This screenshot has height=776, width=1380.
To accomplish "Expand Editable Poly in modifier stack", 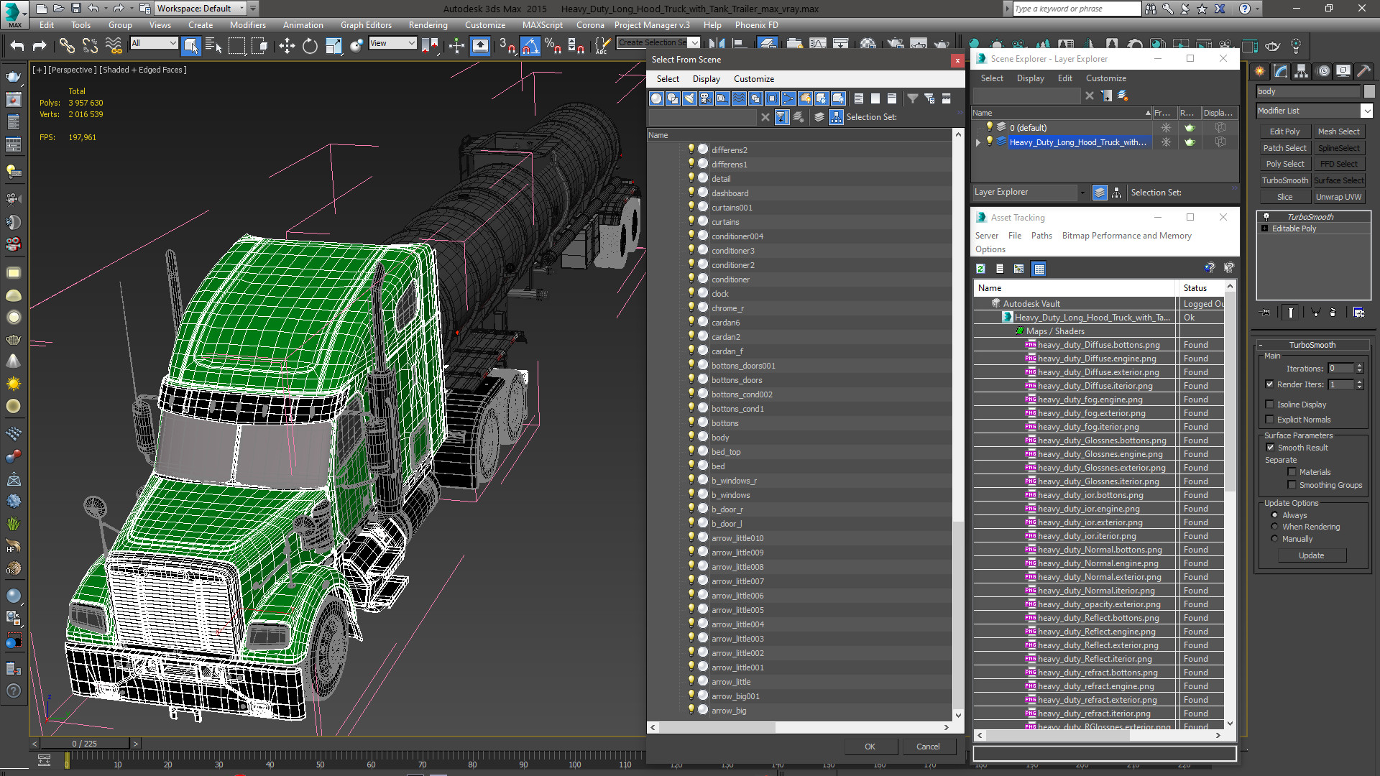I will [x=1264, y=228].
